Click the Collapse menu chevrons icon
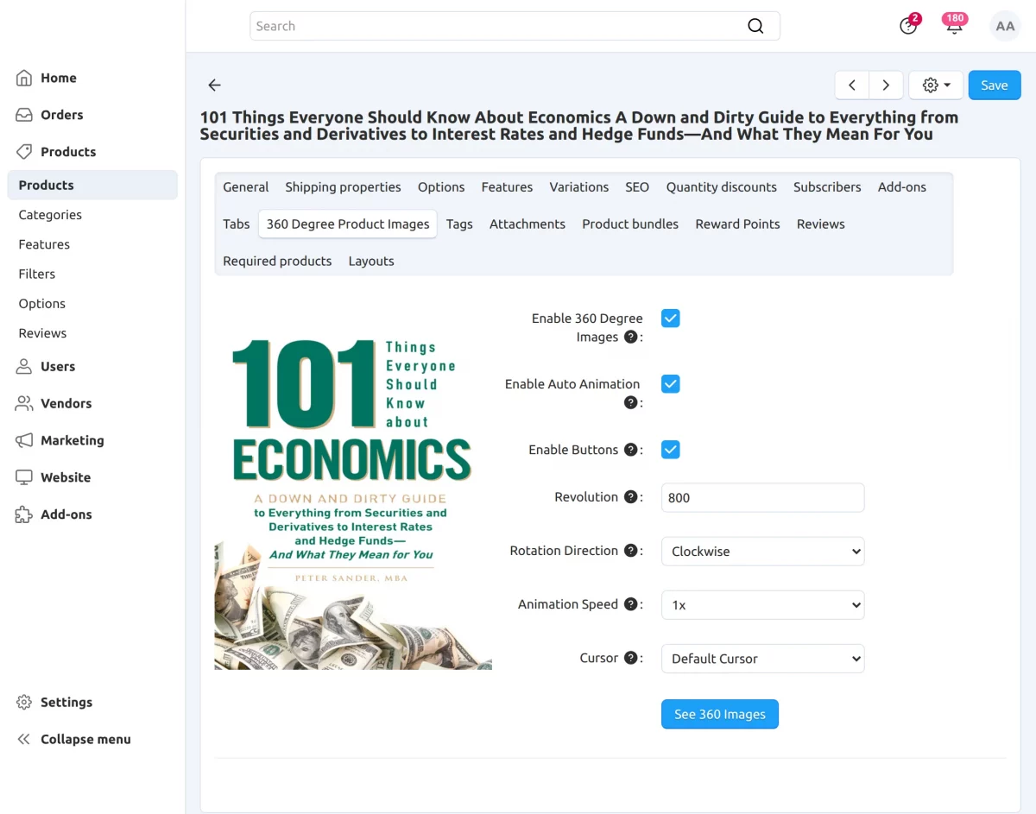The width and height of the screenshot is (1036, 814). [x=24, y=740]
